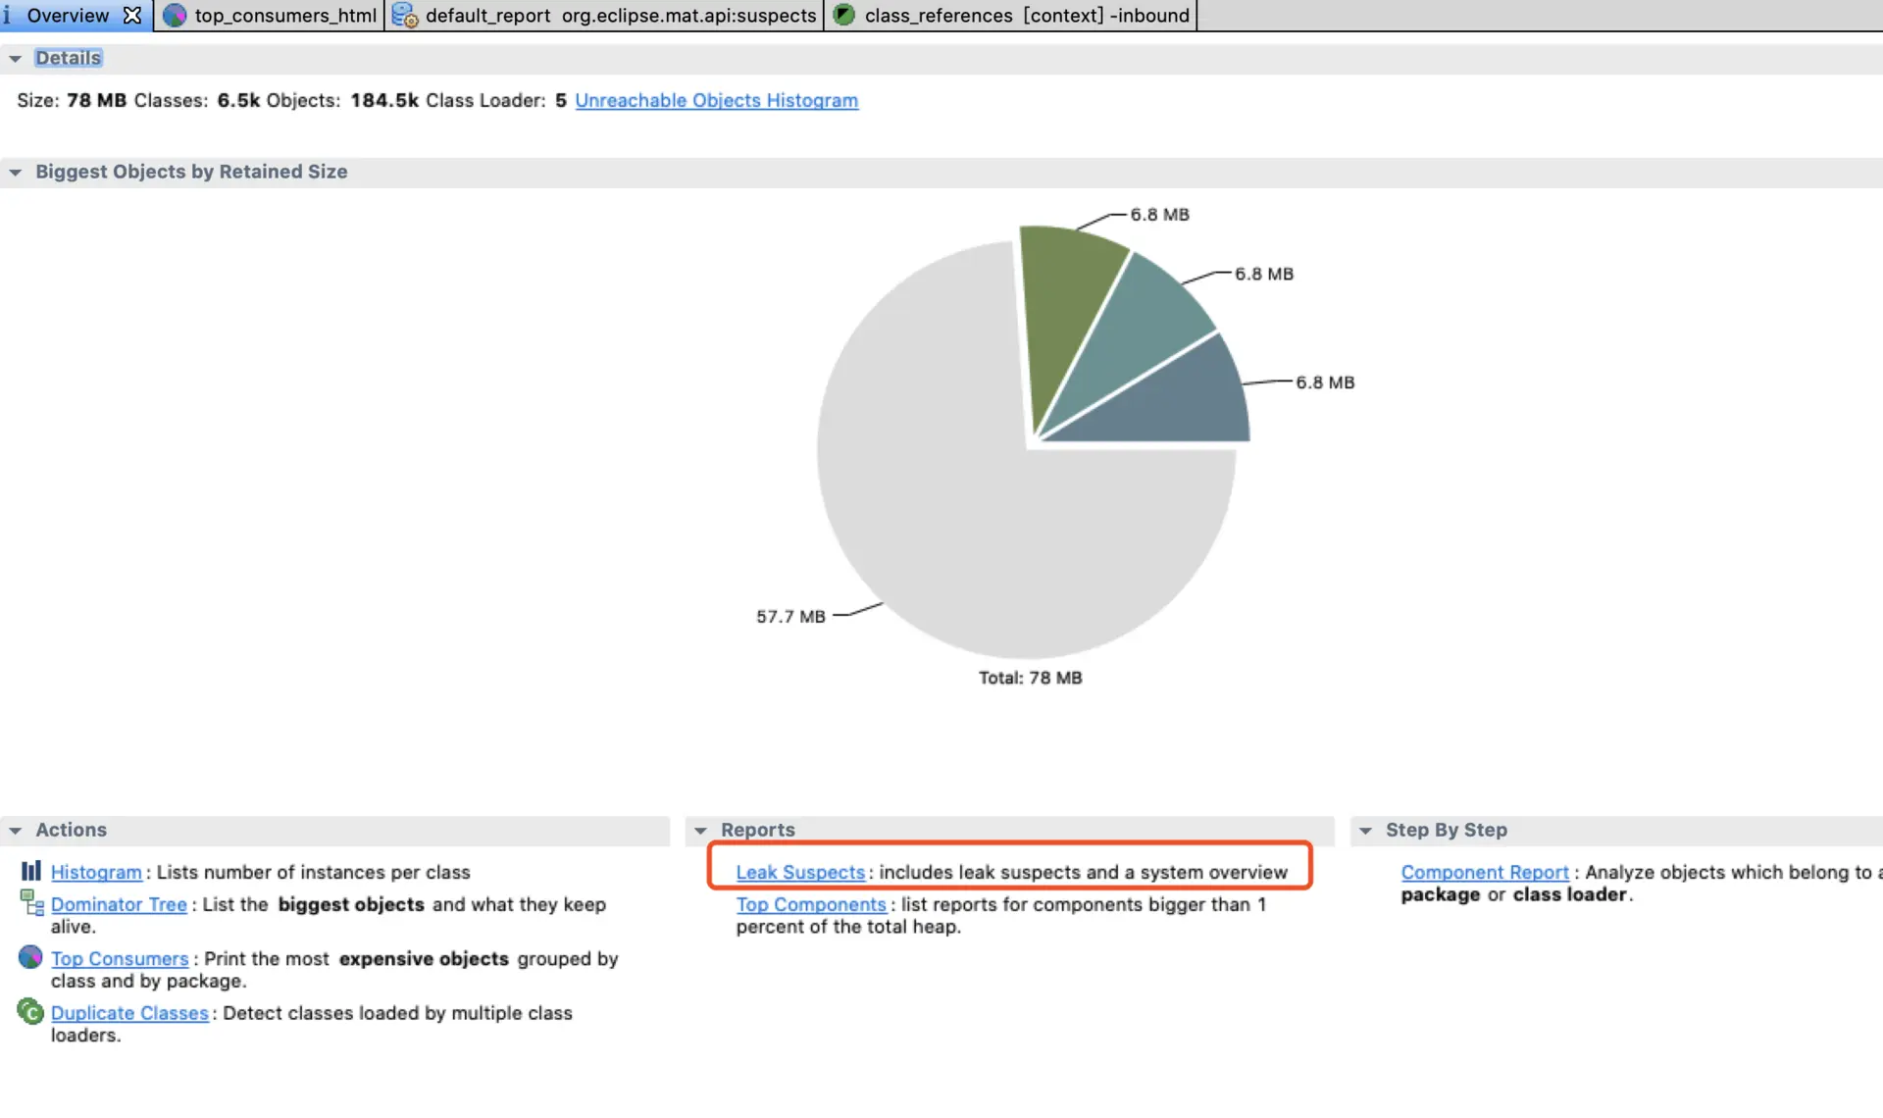Click the Overview tab info icon
1883x1118 pixels.
pos(8,15)
